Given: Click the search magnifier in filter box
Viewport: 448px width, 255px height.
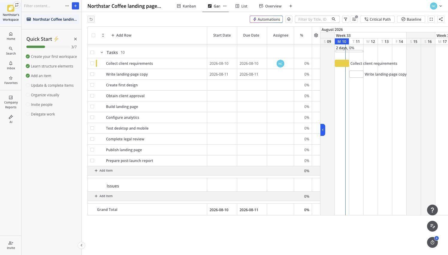Looking at the screenshot, I should tap(334, 19).
